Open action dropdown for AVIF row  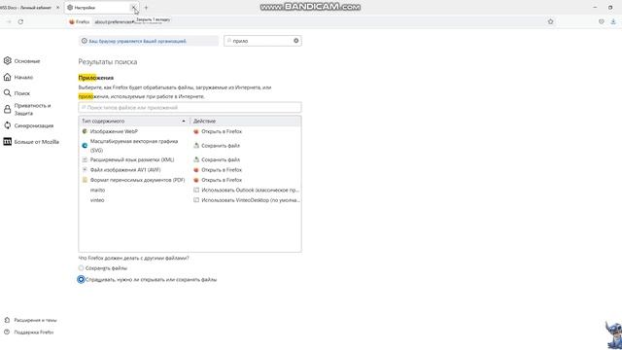click(246, 170)
